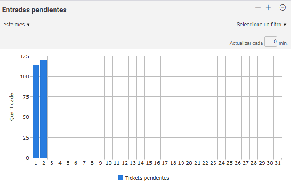Select the blue bar for day 2
291x188 pixels.
click(x=44, y=109)
